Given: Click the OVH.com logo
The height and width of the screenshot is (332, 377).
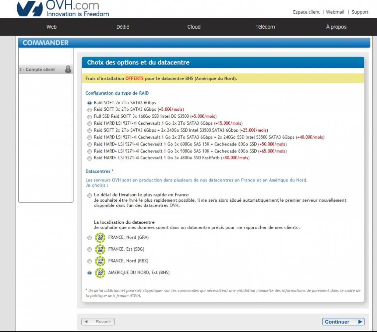Looking at the screenshot, I should tap(63, 9).
